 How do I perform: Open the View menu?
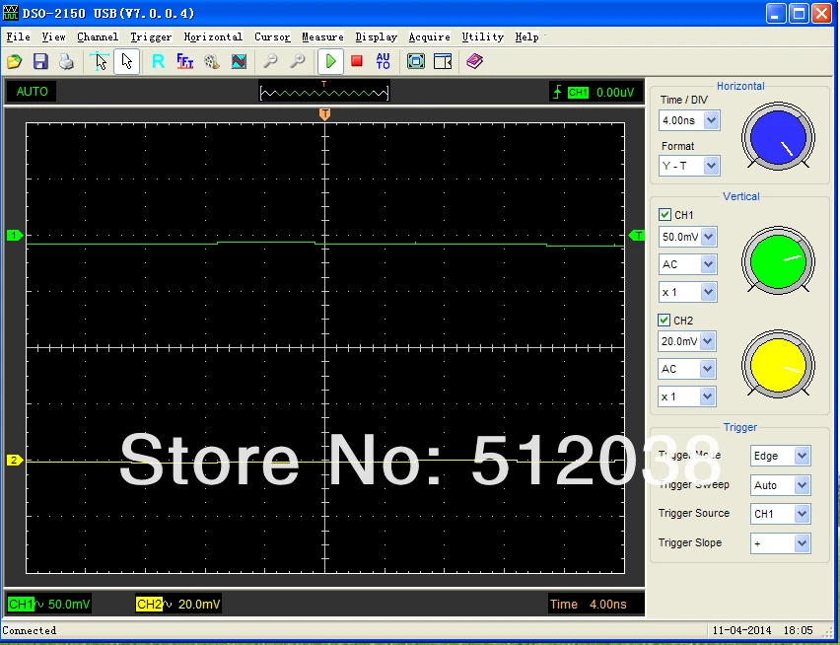(53, 36)
